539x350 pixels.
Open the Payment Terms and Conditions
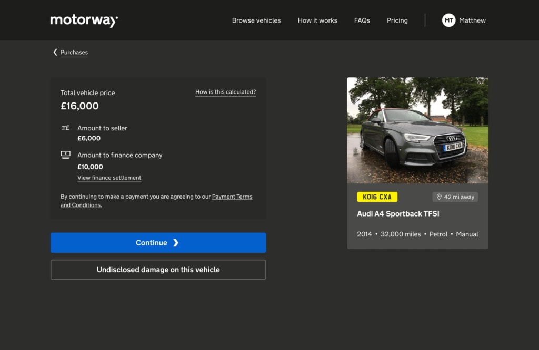click(232, 196)
